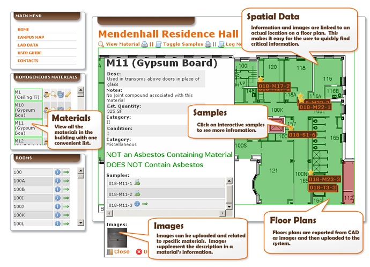Show info for room 100
Screen dimensions: 370x267
click(57, 172)
